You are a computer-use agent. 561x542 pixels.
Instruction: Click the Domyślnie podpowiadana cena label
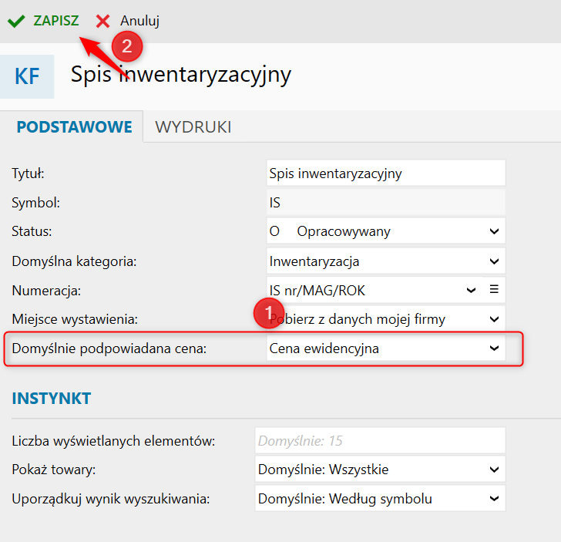pos(109,348)
